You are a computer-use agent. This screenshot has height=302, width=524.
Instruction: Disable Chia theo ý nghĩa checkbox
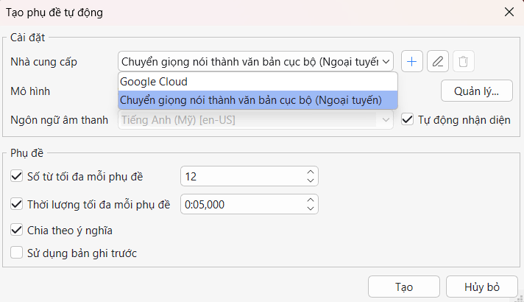coord(16,230)
